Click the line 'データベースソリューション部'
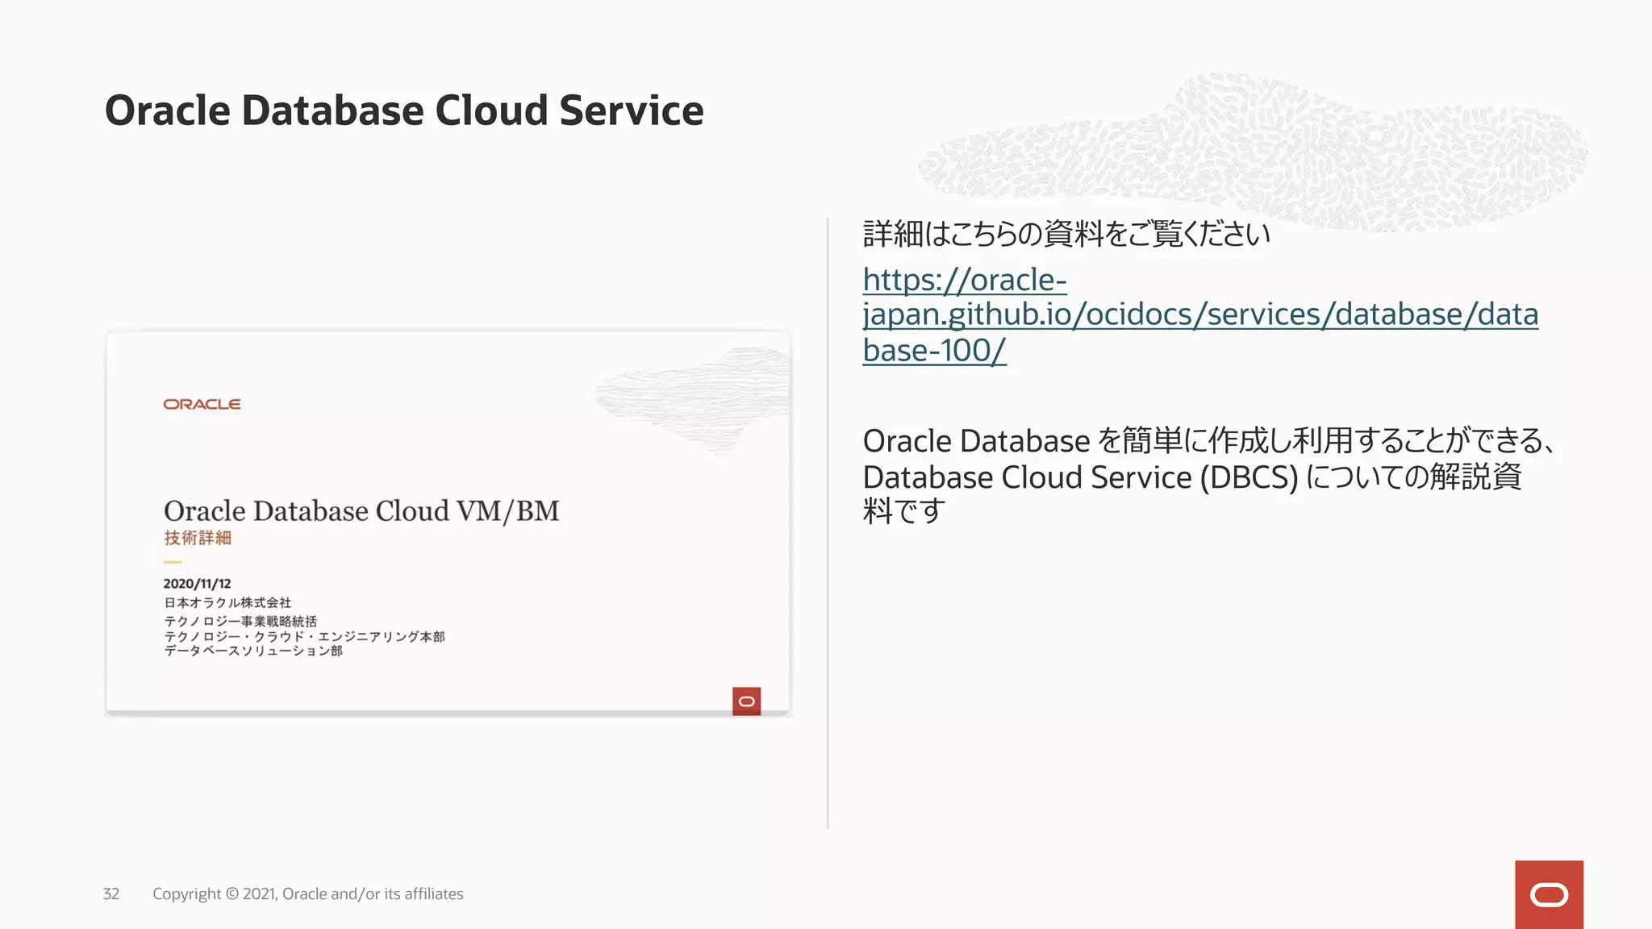Viewport: 1652px width, 929px height. 253,651
